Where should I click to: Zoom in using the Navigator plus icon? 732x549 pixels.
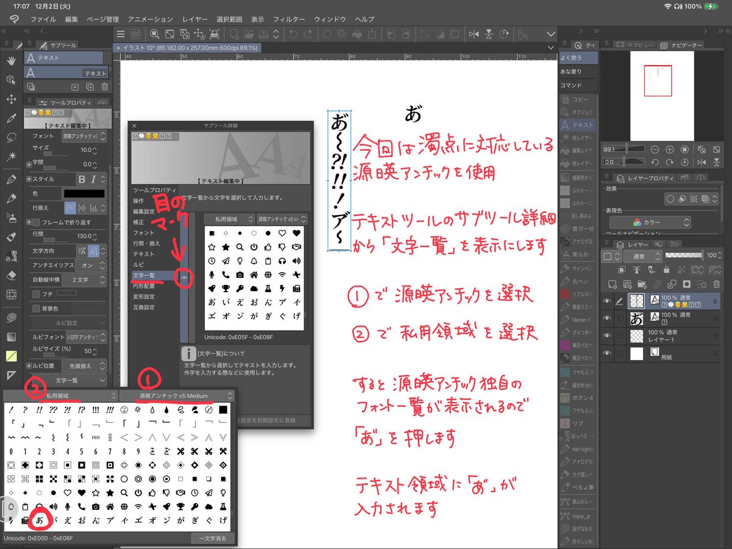pyautogui.click(x=670, y=149)
